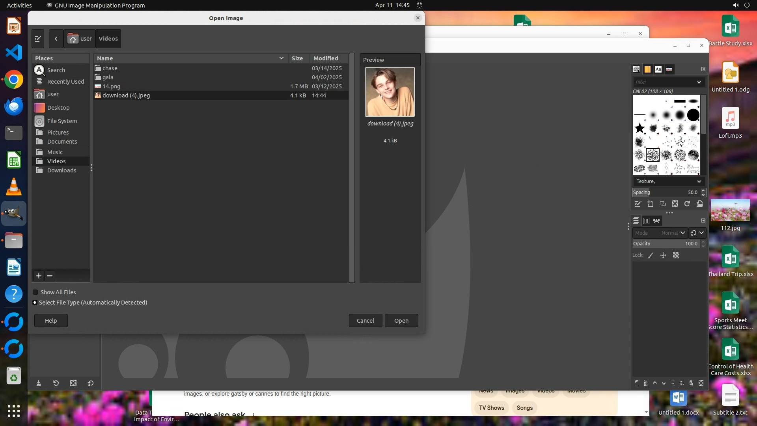Select Videos in the path bar

click(108, 39)
